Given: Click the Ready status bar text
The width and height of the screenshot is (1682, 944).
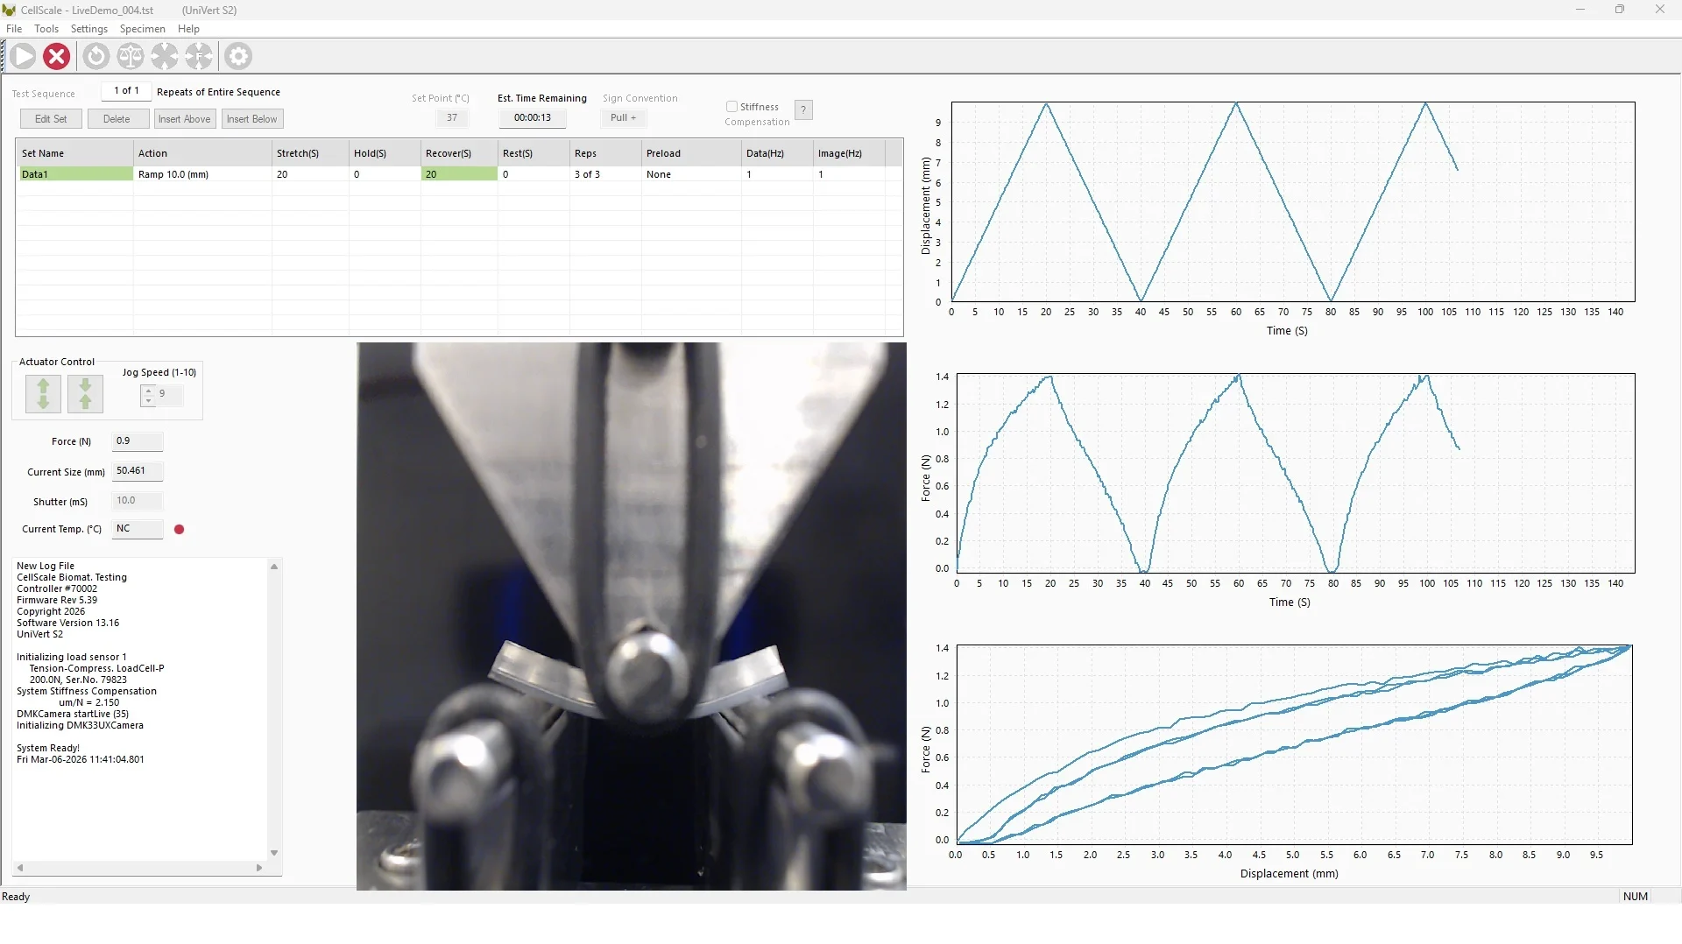Looking at the screenshot, I should pyautogui.click(x=16, y=897).
